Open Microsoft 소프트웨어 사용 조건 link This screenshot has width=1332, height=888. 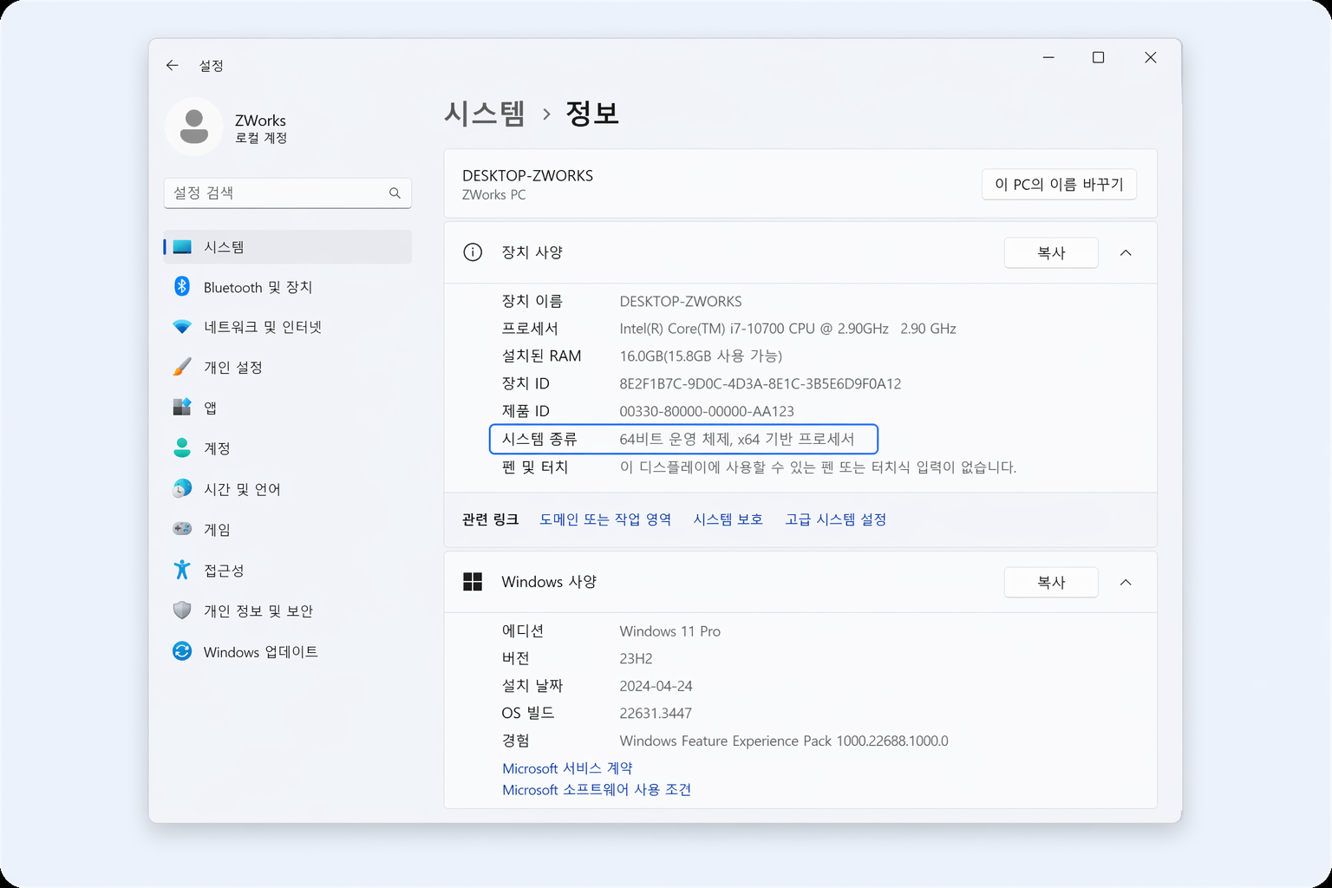tap(597, 789)
